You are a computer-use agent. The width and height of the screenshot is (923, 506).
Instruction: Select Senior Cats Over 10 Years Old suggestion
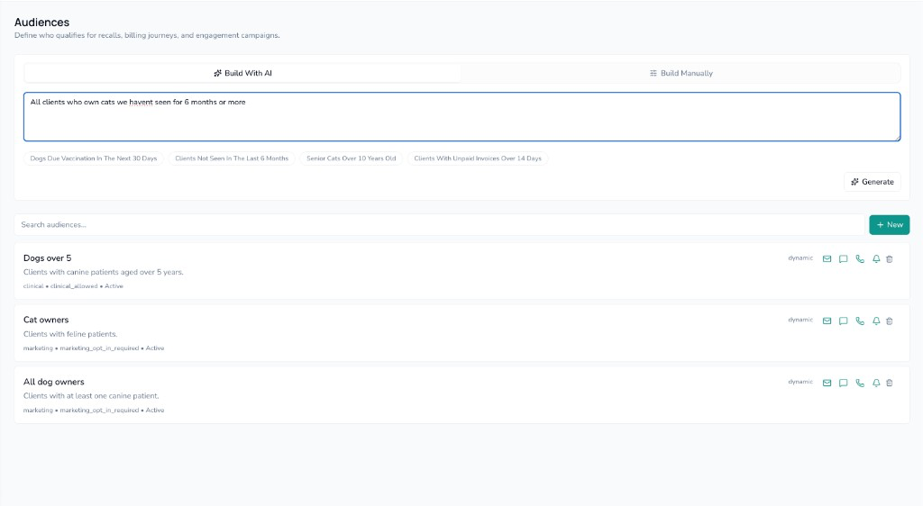tap(351, 158)
